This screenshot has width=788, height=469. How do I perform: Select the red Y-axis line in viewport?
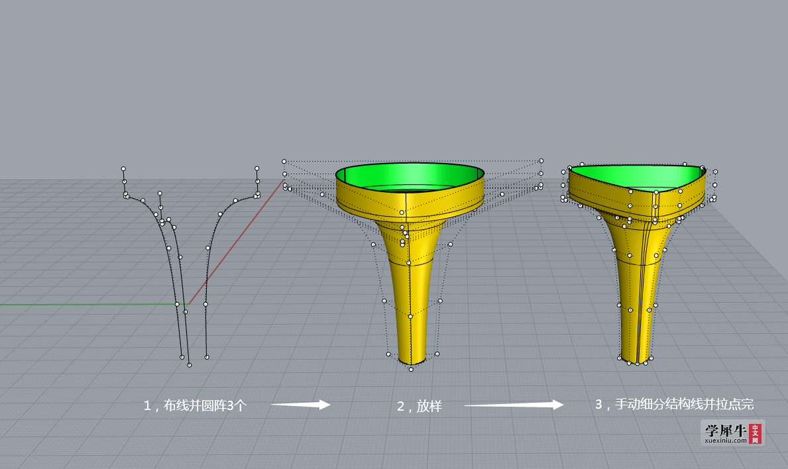pyautogui.click(x=236, y=242)
